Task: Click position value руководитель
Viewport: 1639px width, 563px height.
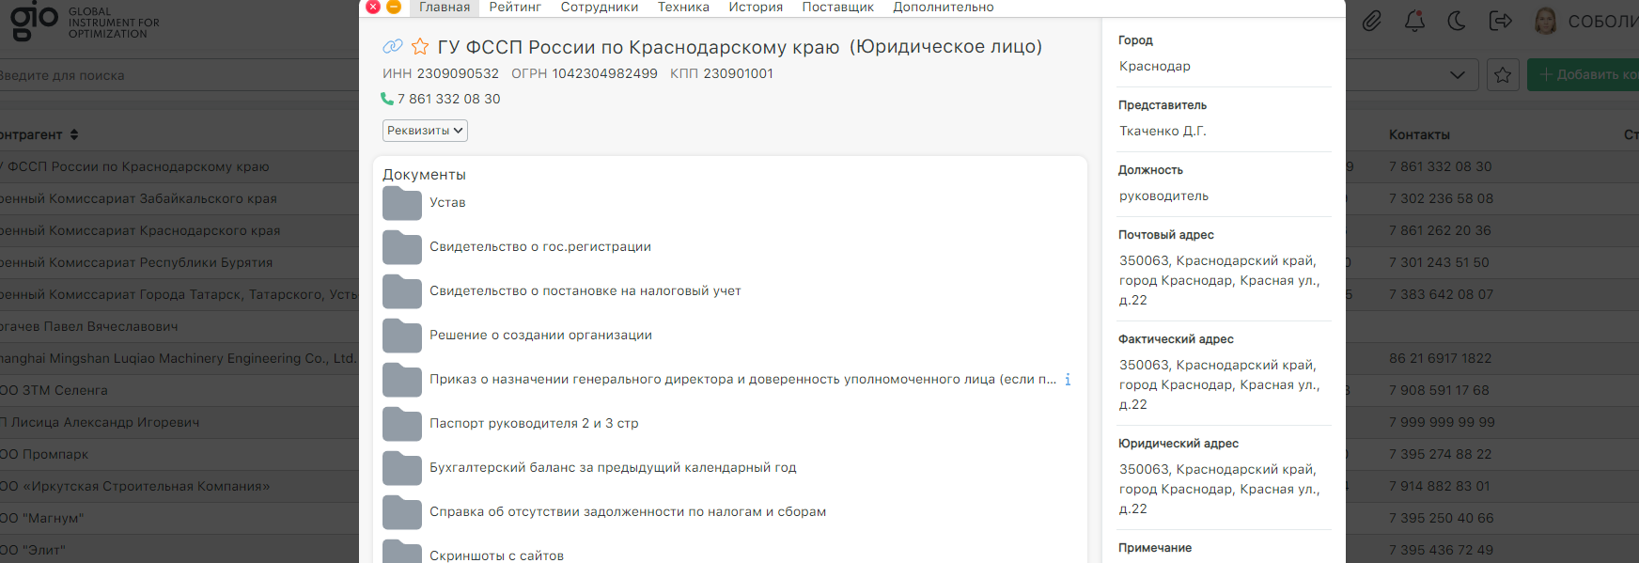Action: point(1163,195)
